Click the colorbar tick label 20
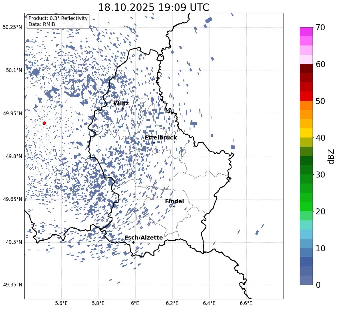The height and width of the screenshot is (309, 338). pyautogui.click(x=320, y=212)
